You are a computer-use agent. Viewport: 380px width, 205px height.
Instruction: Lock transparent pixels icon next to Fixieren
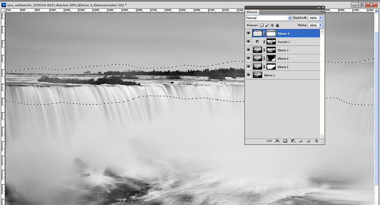tap(262, 25)
